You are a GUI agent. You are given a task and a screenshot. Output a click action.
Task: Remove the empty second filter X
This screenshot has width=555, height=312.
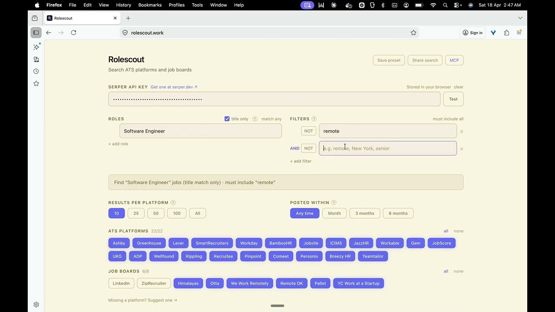pyautogui.click(x=461, y=149)
